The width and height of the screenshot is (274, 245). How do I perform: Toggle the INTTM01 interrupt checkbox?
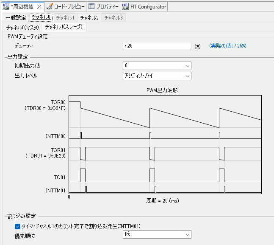coord(17,226)
